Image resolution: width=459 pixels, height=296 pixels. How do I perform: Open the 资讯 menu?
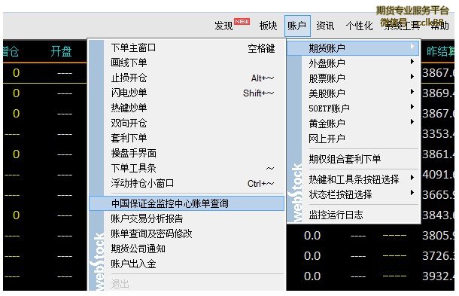point(325,26)
